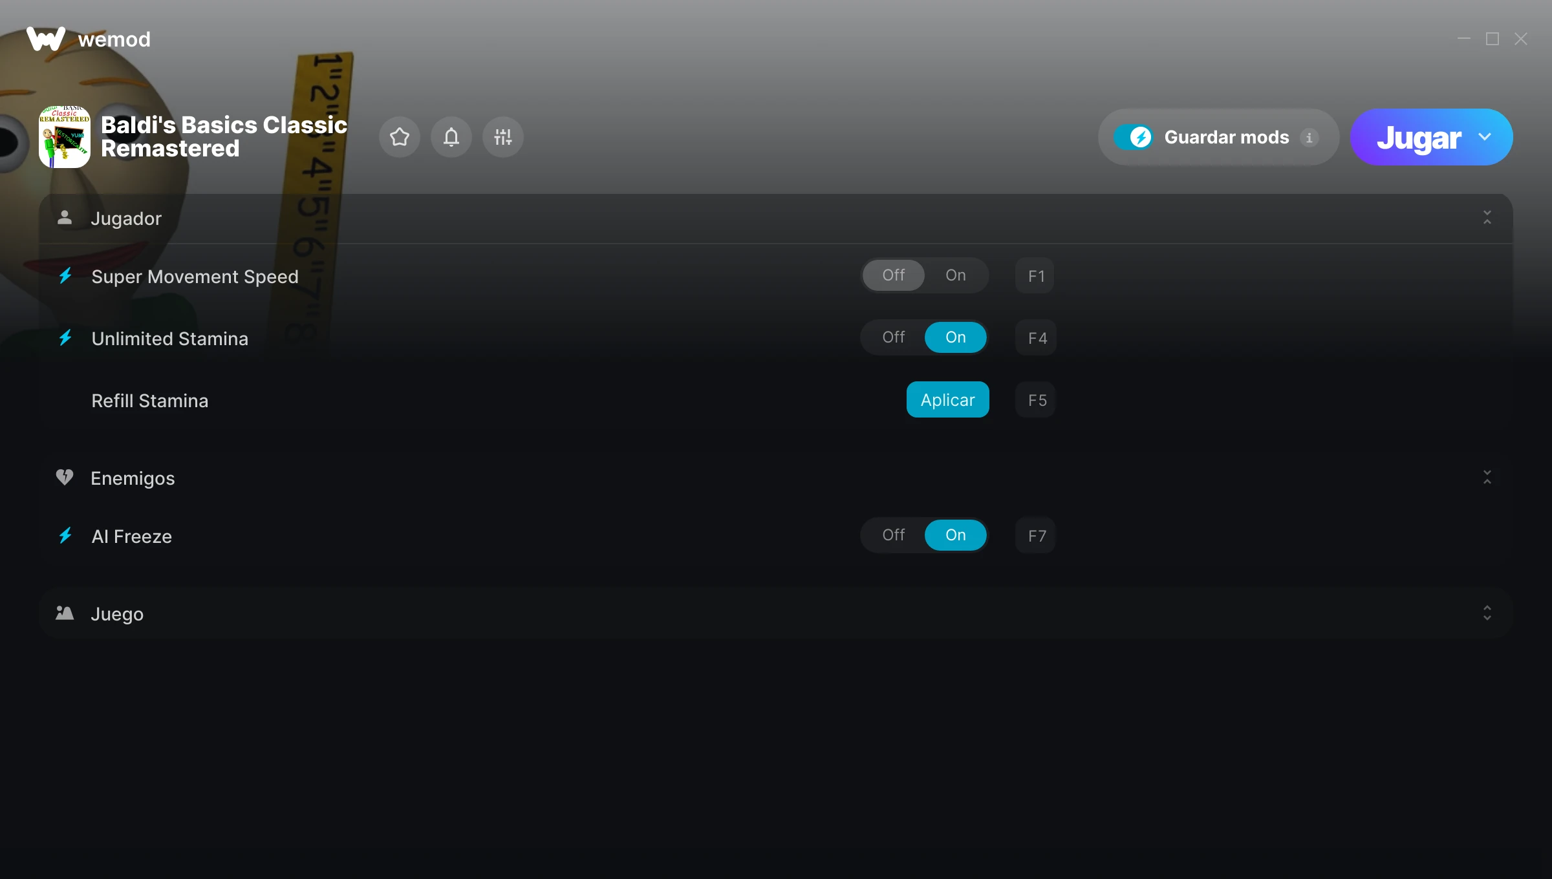Collapse the Jugador section
1552x879 pixels.
(1487, 218)
